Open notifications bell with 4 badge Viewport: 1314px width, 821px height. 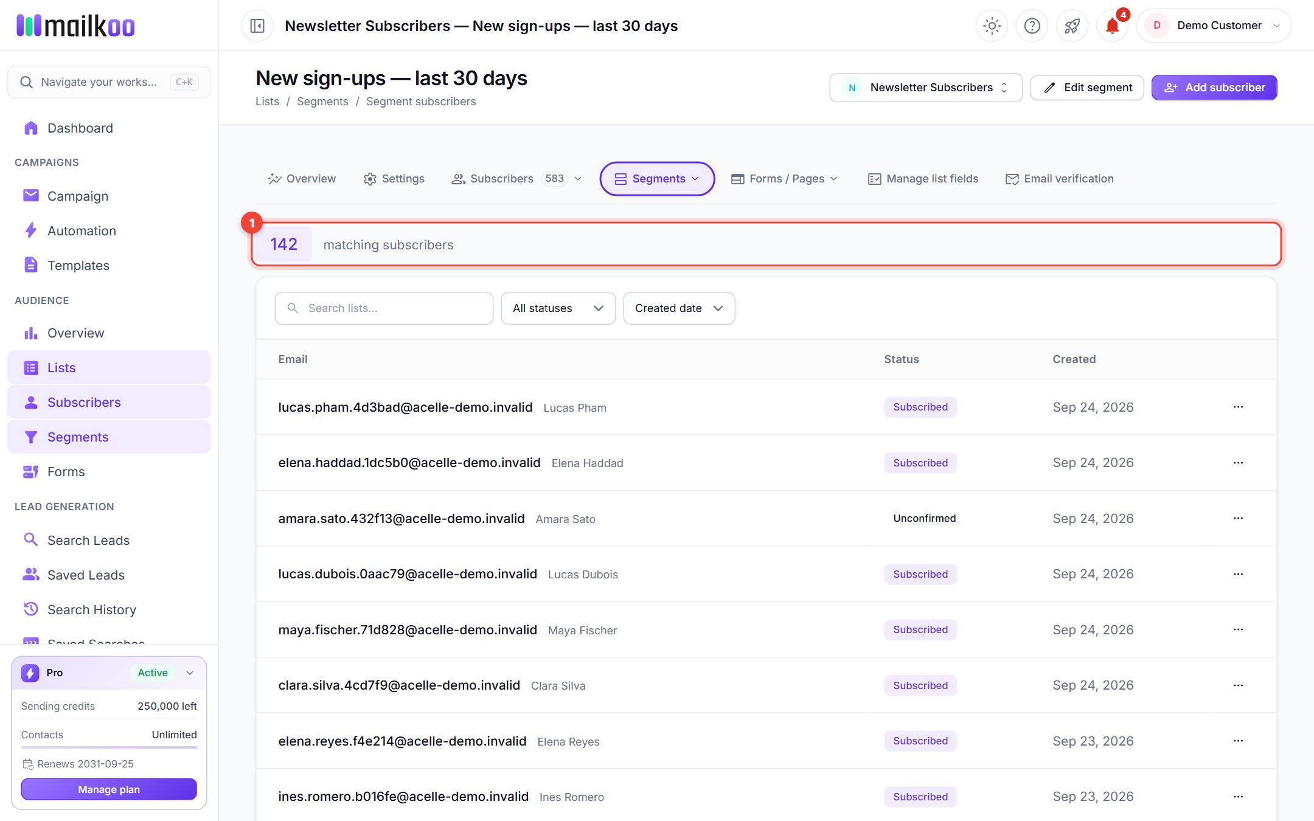click(x=1113, y=26)
